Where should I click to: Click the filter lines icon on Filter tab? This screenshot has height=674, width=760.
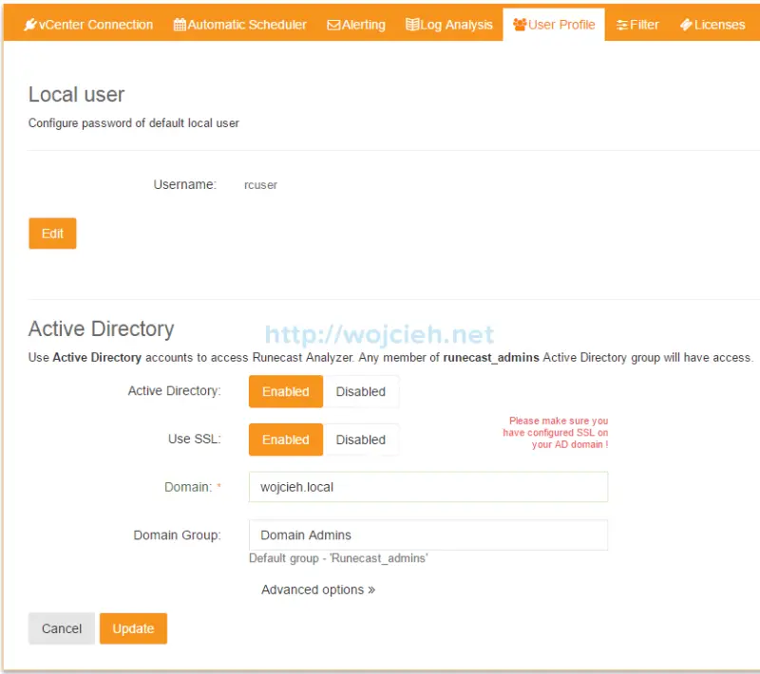tap(620, 24)
